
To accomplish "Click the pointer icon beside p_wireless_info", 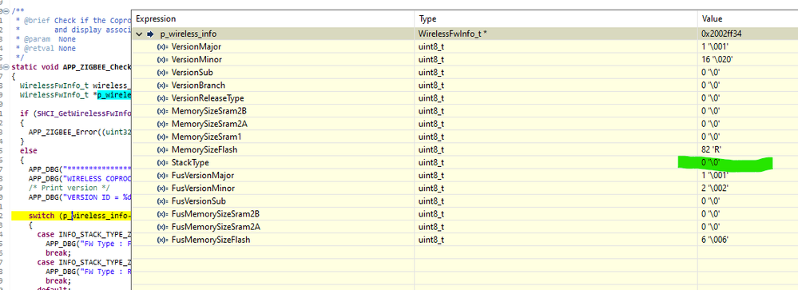I will click(x=150, y=34).
